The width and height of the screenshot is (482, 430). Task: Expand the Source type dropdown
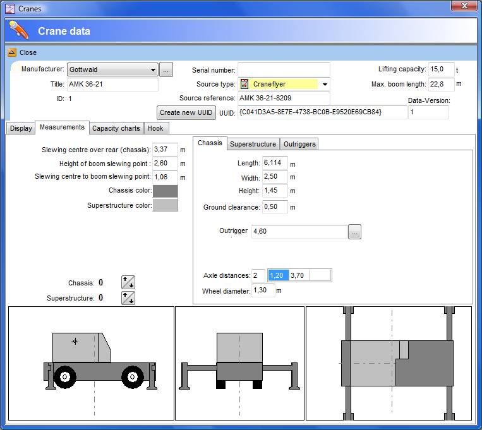pos(325,85)
